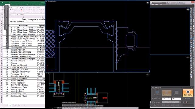Click the capture width stepper field
This screenshot has width=195, height=109.
coord(167,99)
